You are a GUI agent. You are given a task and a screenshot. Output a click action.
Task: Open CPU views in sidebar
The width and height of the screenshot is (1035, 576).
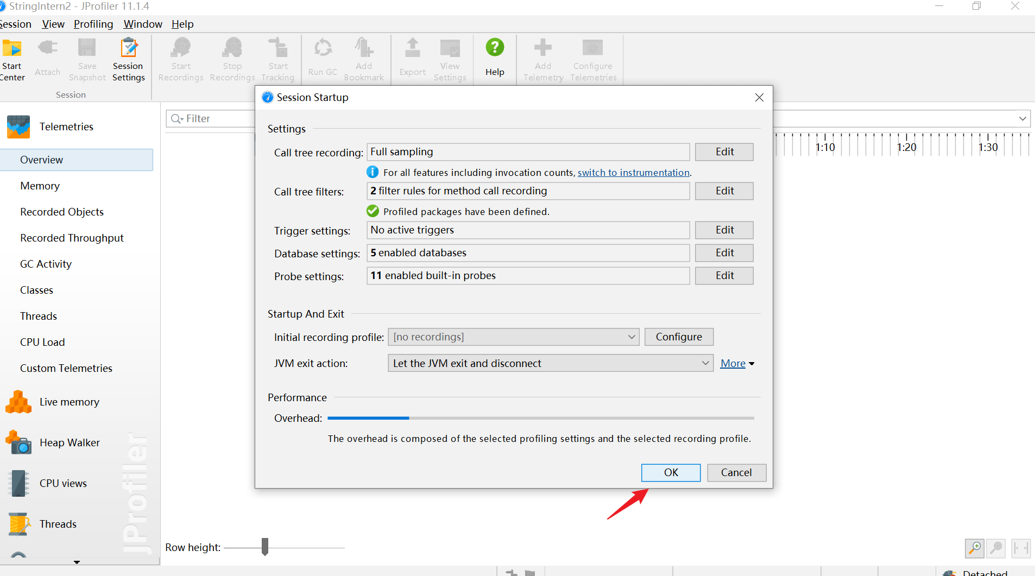pyautogui.click(x=62, y=483)
